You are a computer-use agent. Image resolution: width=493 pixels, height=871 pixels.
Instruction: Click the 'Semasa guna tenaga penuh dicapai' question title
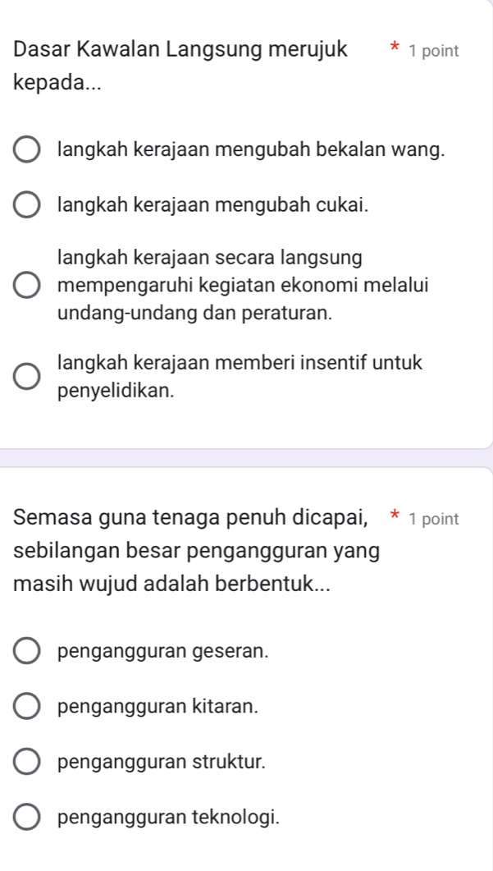coord(197,548)
